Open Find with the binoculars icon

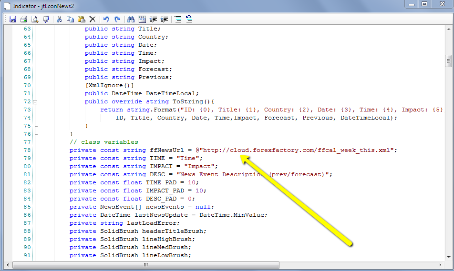pyautogui.click(x=131, y=19)
